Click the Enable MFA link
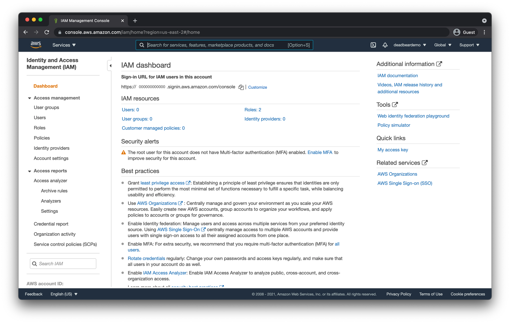Viewport: 510px width, 324px height. click(320, 152)
